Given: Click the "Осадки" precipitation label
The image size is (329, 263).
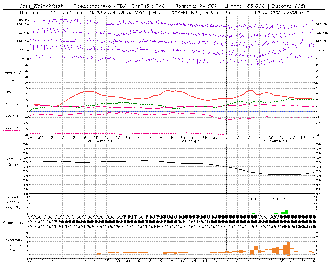Looking at the screenshot, I should tap(13, 202).
